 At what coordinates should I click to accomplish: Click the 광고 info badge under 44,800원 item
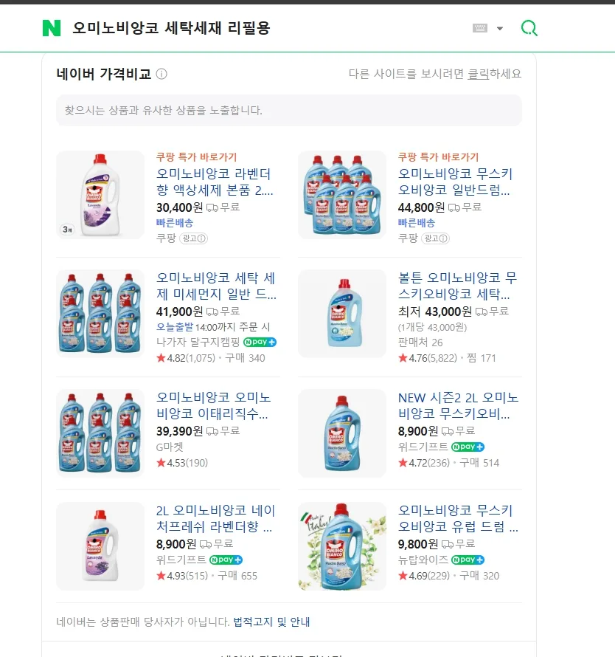[435, 238]
